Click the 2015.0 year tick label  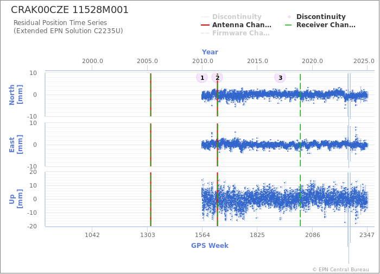click(257, 61)
